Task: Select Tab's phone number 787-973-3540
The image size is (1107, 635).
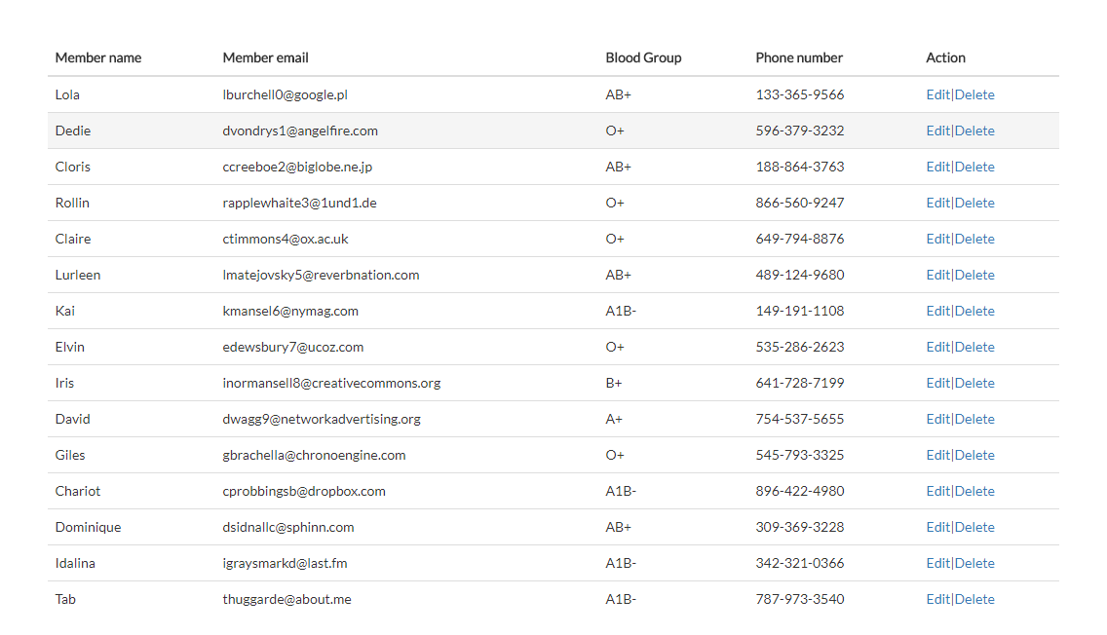Action: pos(800,598)
